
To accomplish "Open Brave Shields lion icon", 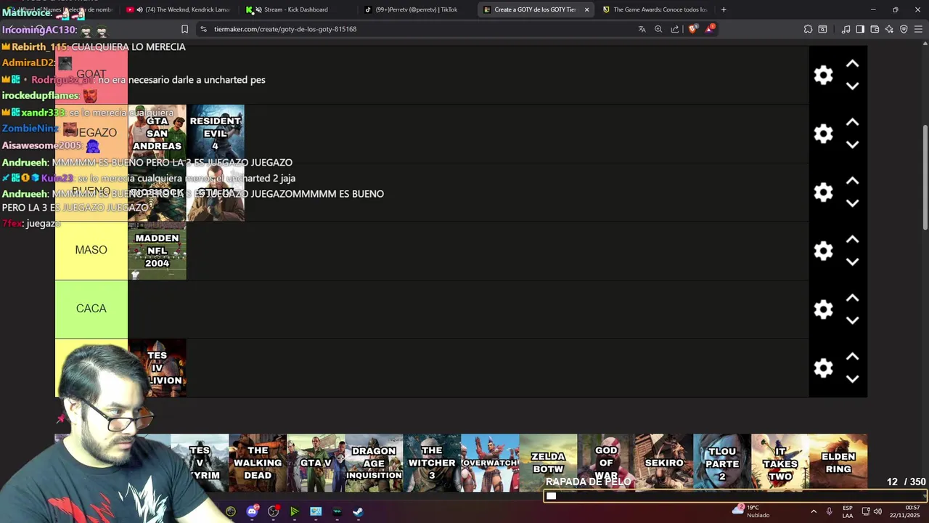I will (692, 29).
